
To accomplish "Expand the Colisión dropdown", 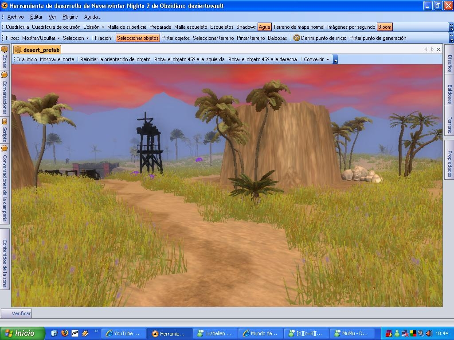I will coord(94,27).
